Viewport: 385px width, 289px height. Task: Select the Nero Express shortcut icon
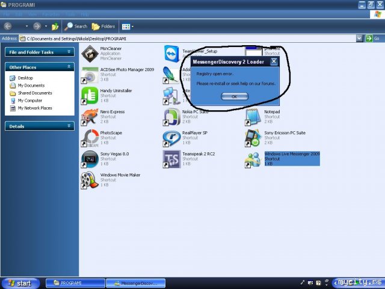tap(90, 117)
